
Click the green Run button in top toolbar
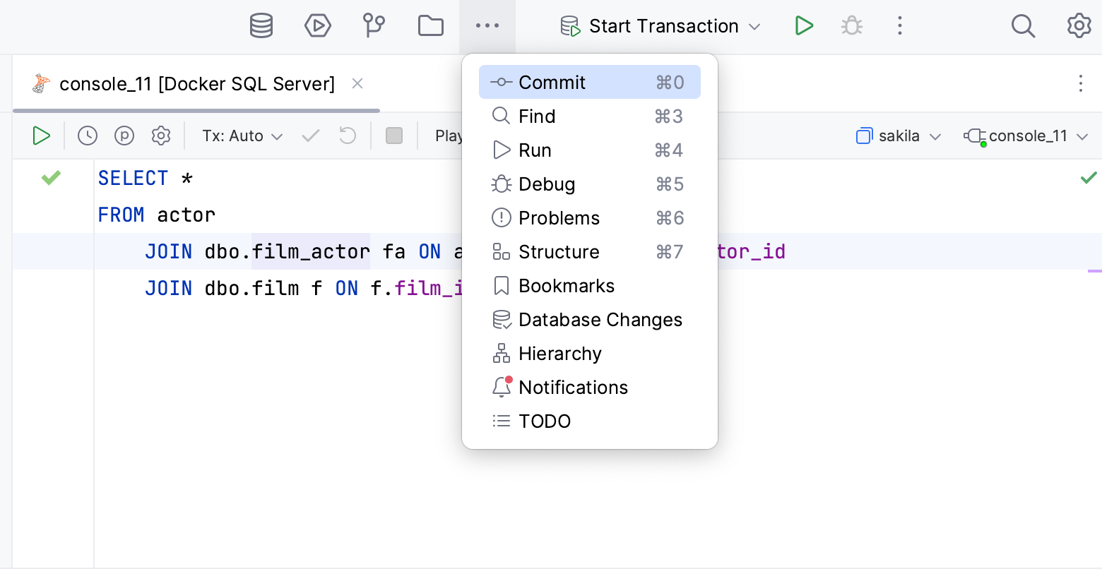[x=804, y=26]
